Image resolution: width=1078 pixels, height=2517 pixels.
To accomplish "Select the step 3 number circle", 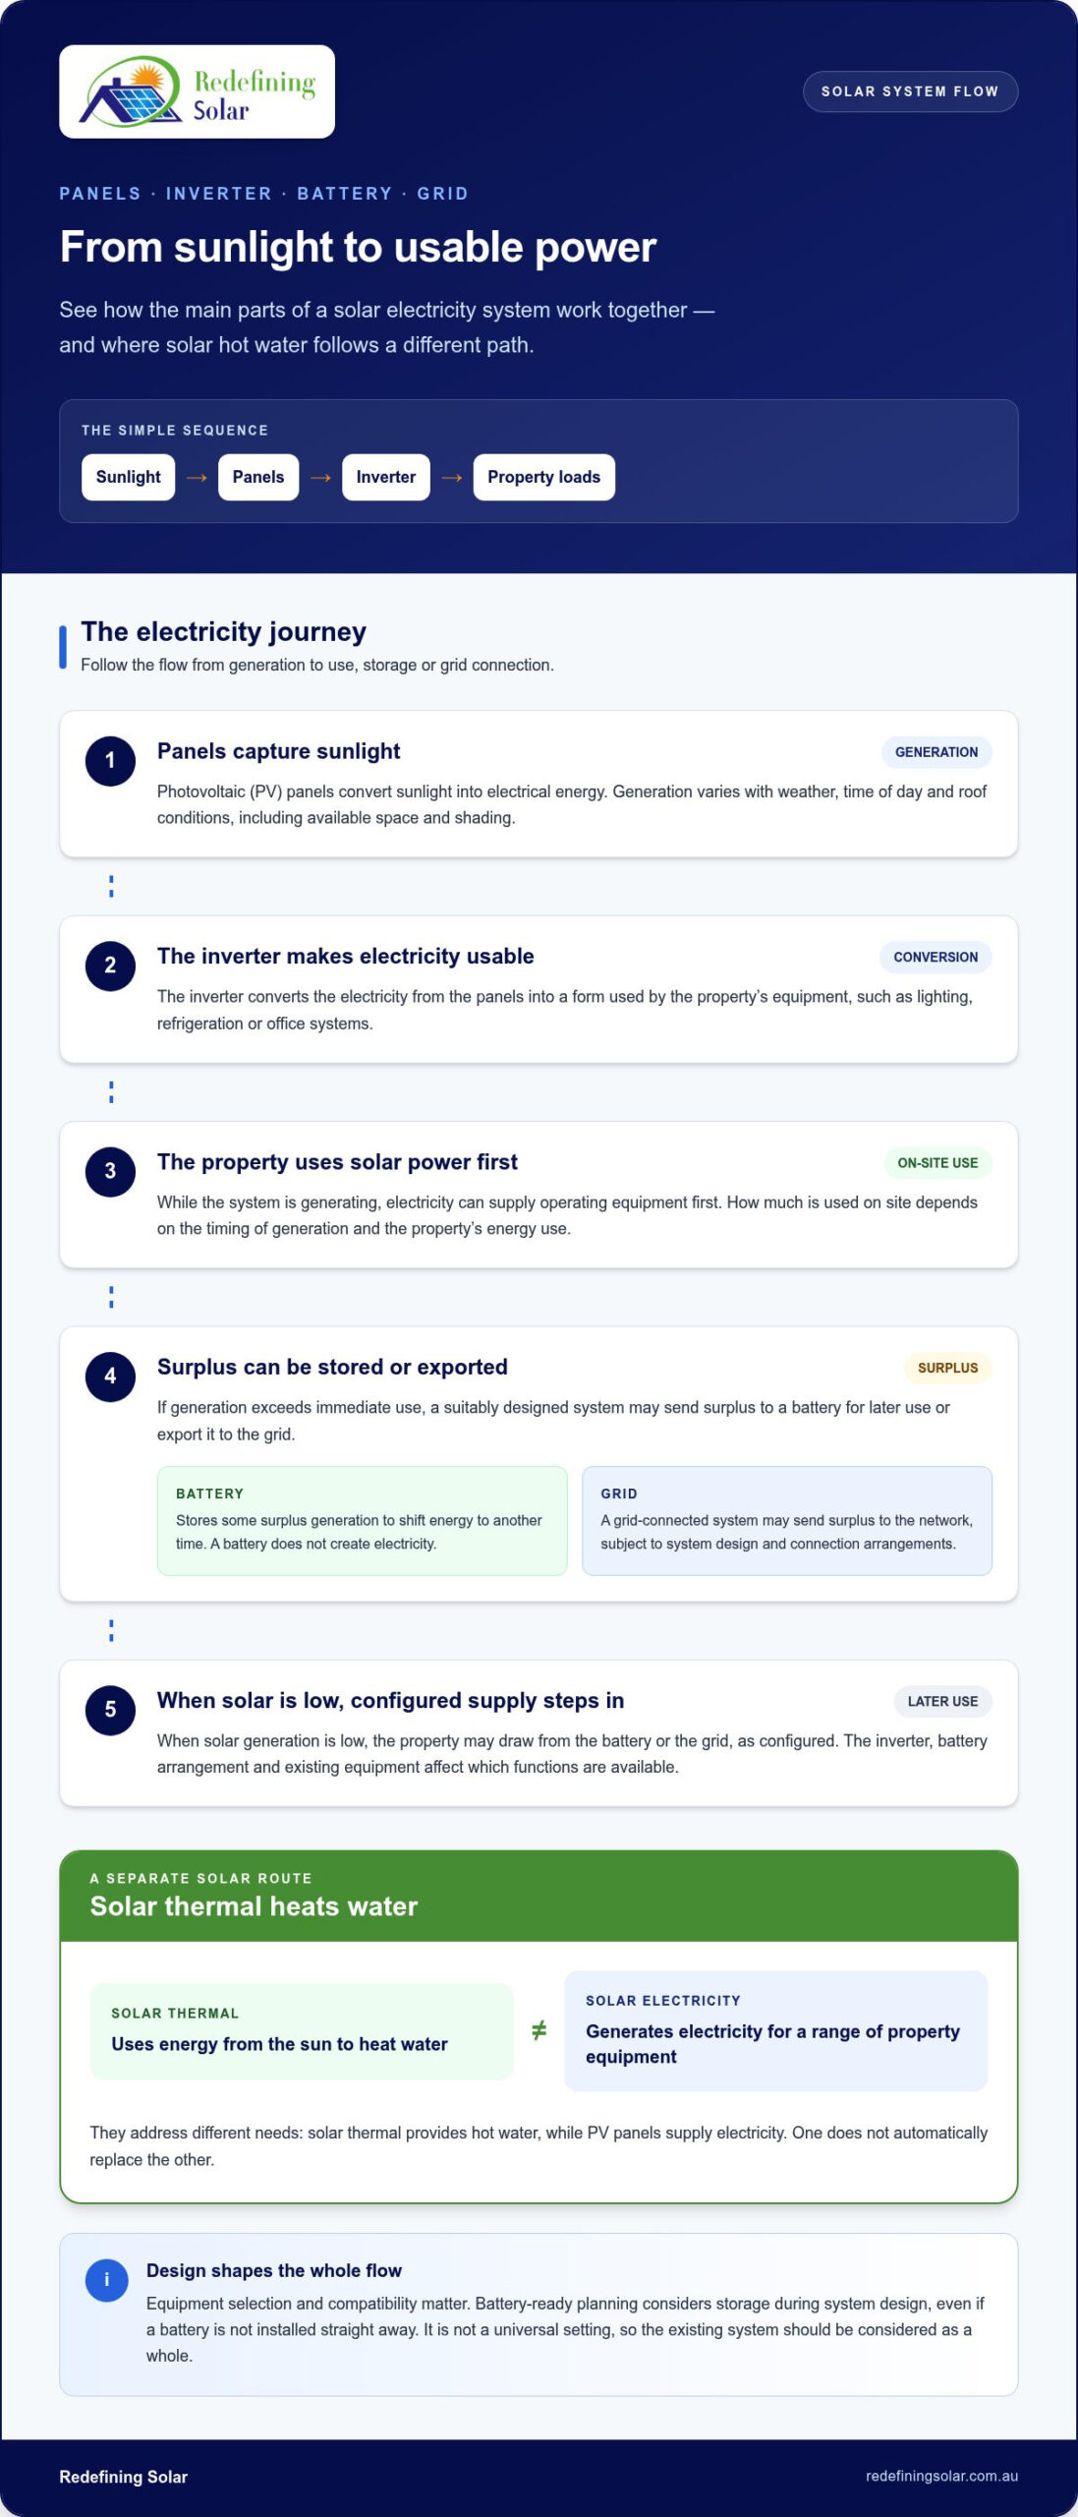I will click(110, 1172).
